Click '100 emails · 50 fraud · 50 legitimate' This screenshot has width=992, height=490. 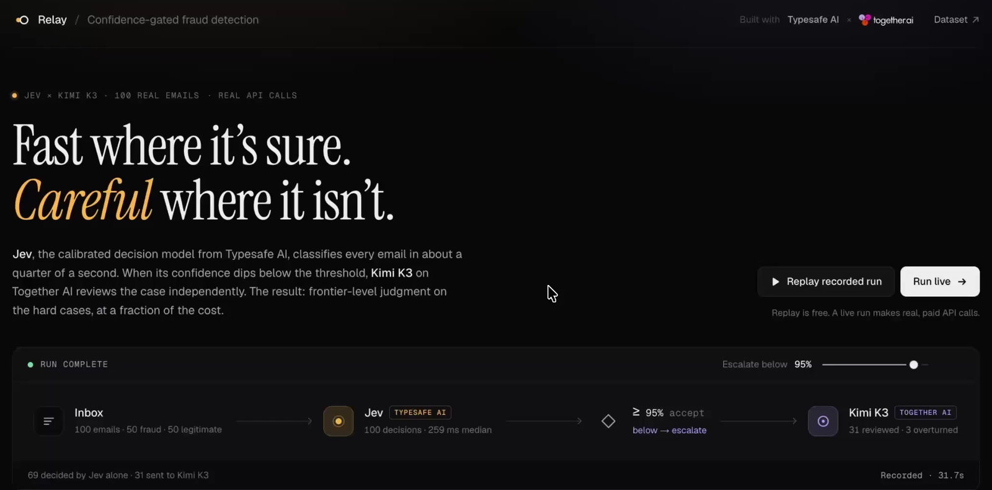tap(148, 429)
